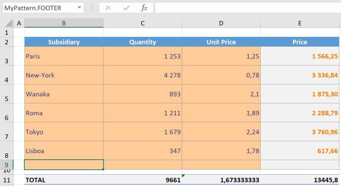The height and width of the screenshot is (186, 341).
Task: Click the Enter checkmark icon in formula bar
Action: point(126,8)
